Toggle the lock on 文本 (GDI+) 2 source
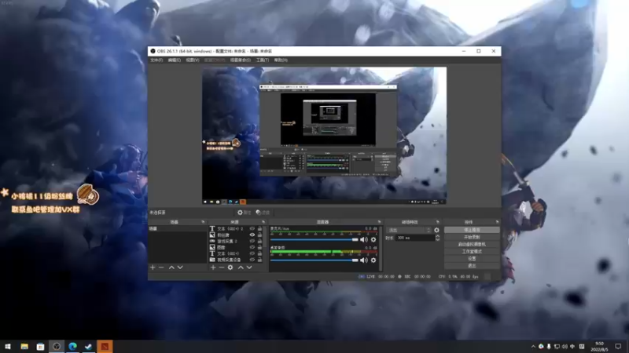This screenshot has width=629, height=353. point(259,229)
